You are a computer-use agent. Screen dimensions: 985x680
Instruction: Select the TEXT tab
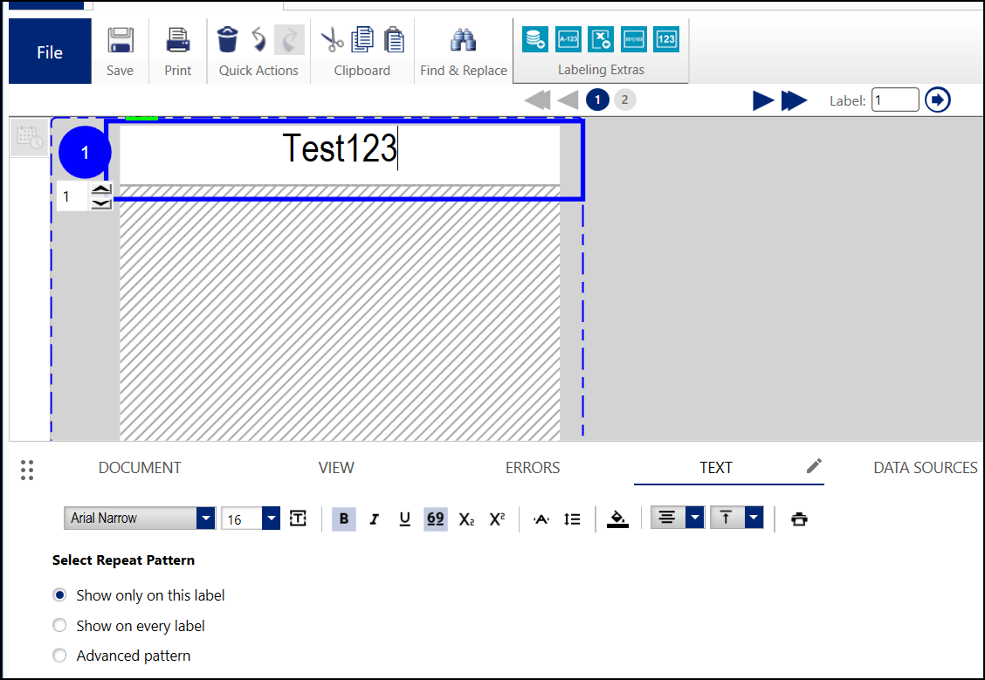[715, 468]
